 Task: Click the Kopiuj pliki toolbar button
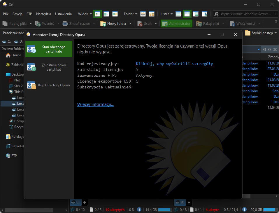[15, 24]
